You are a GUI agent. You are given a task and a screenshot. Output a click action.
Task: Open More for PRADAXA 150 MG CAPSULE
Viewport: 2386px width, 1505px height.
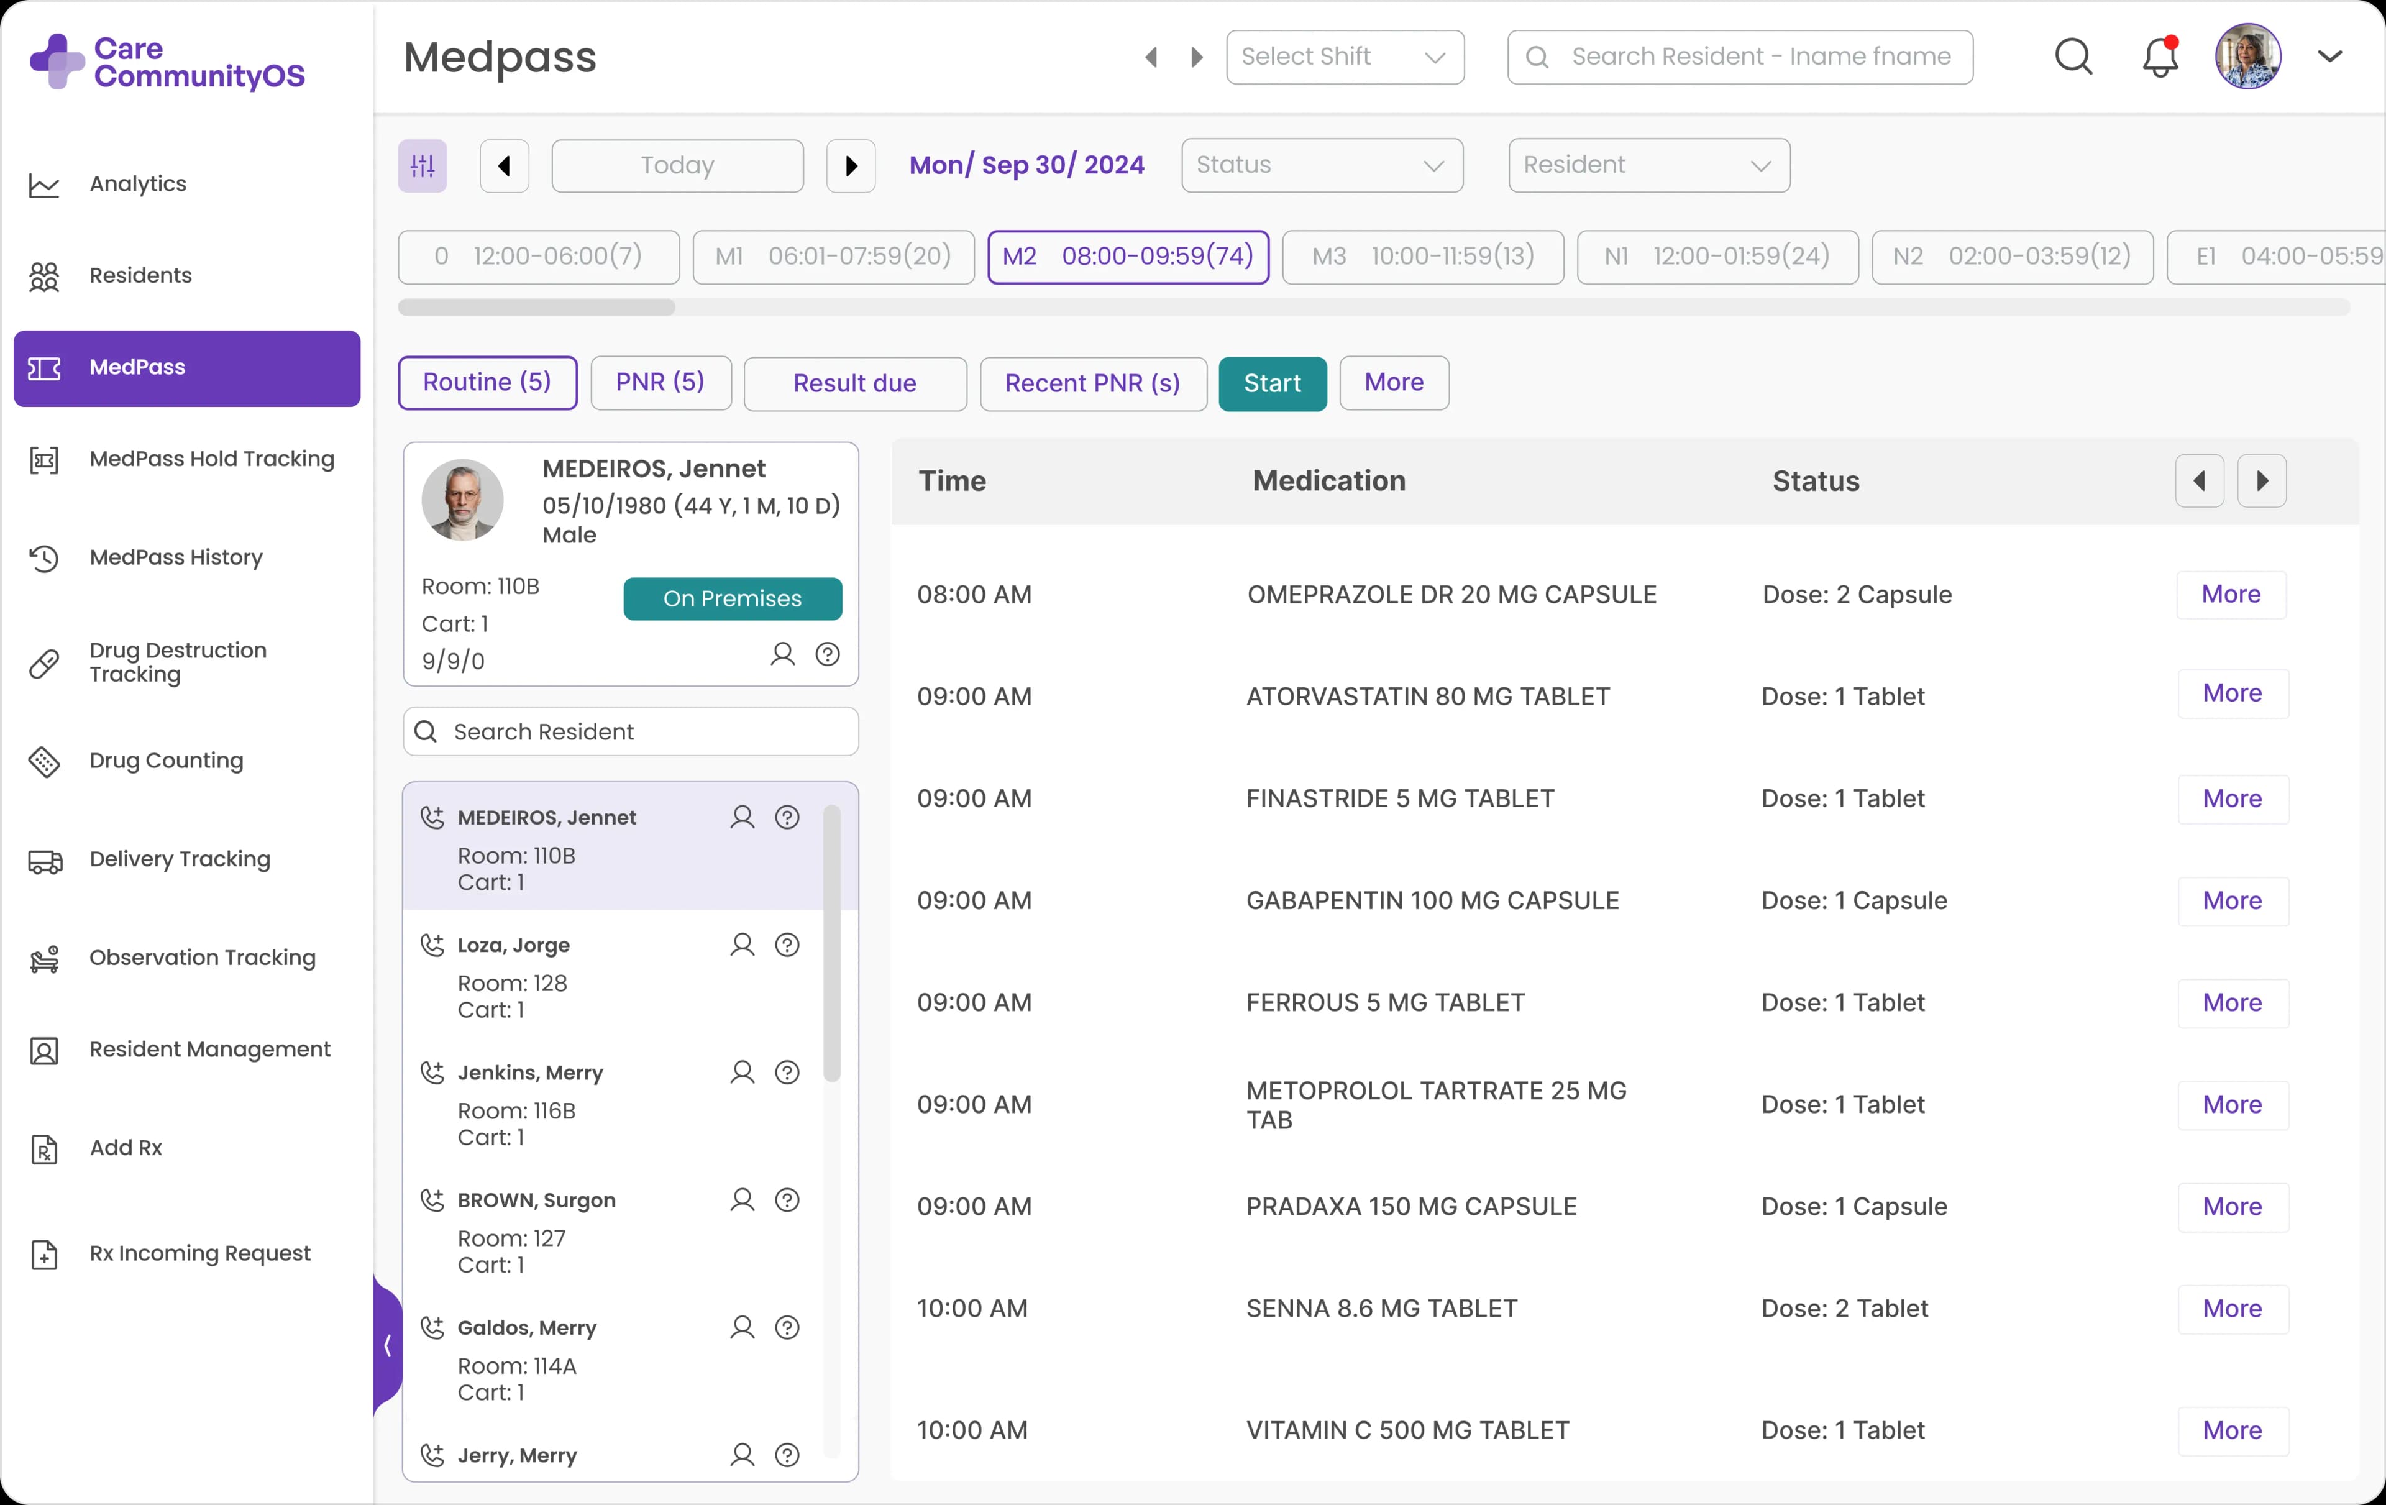coord(2233,1207)
